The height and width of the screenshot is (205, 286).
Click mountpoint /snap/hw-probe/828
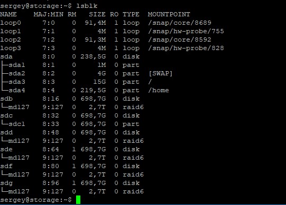[x=186, y=48]
